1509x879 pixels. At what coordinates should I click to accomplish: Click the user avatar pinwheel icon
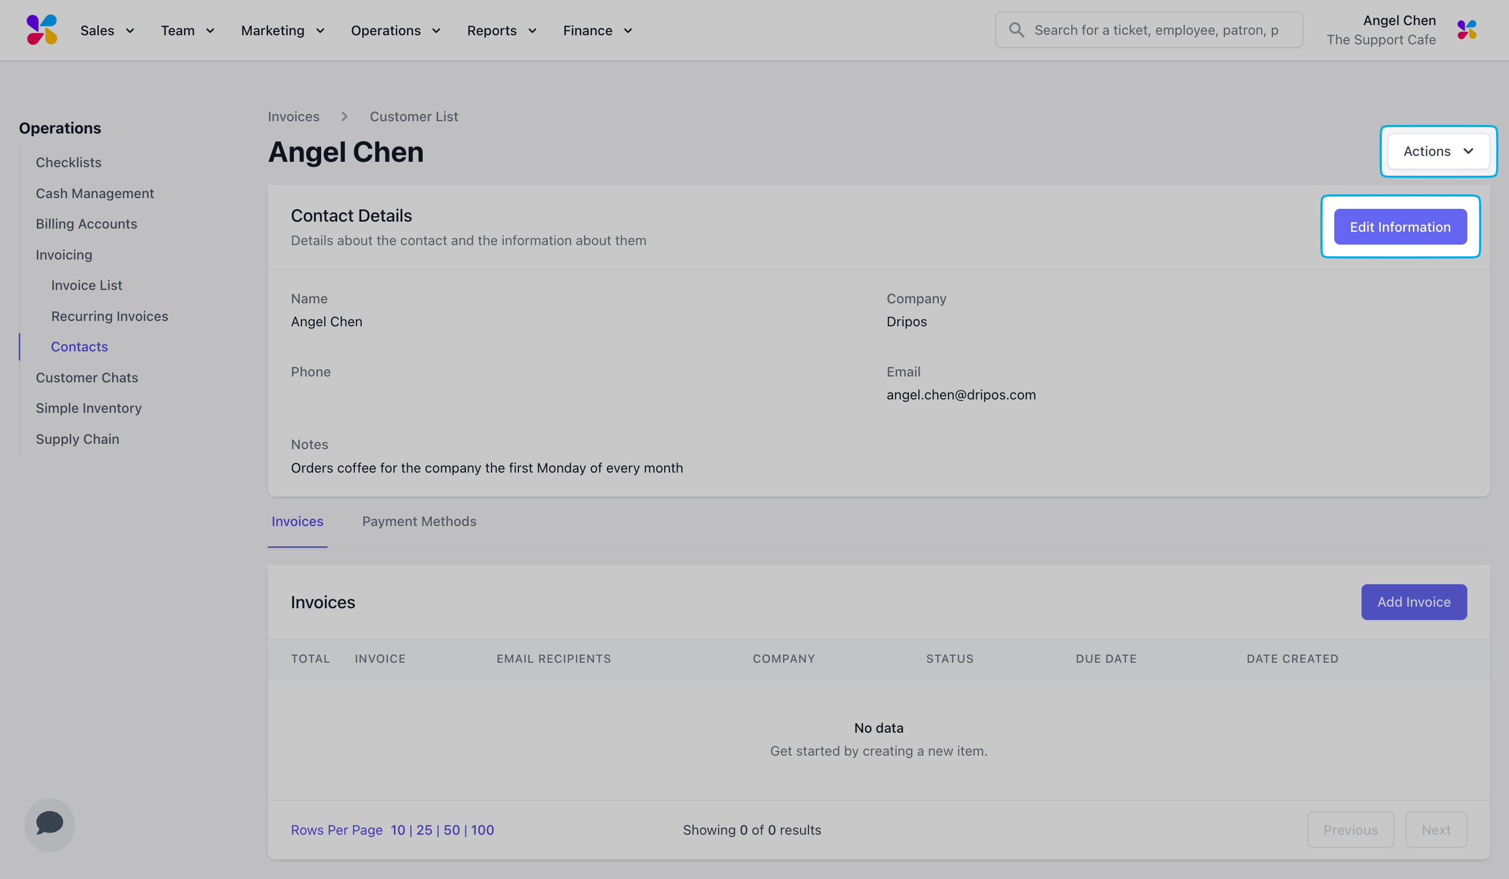click(1467, 30)
